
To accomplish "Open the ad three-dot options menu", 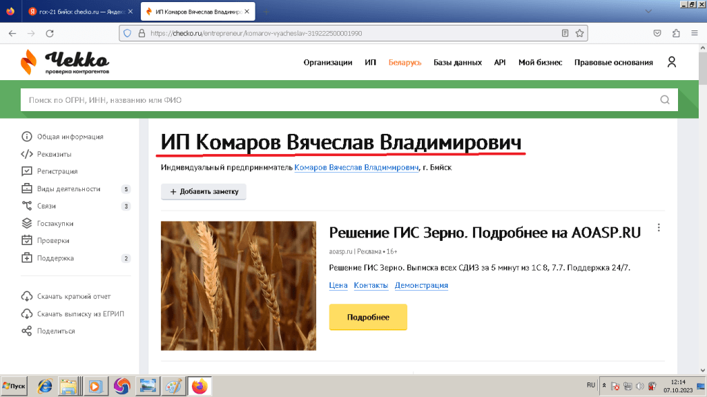I will click(659, 228).
